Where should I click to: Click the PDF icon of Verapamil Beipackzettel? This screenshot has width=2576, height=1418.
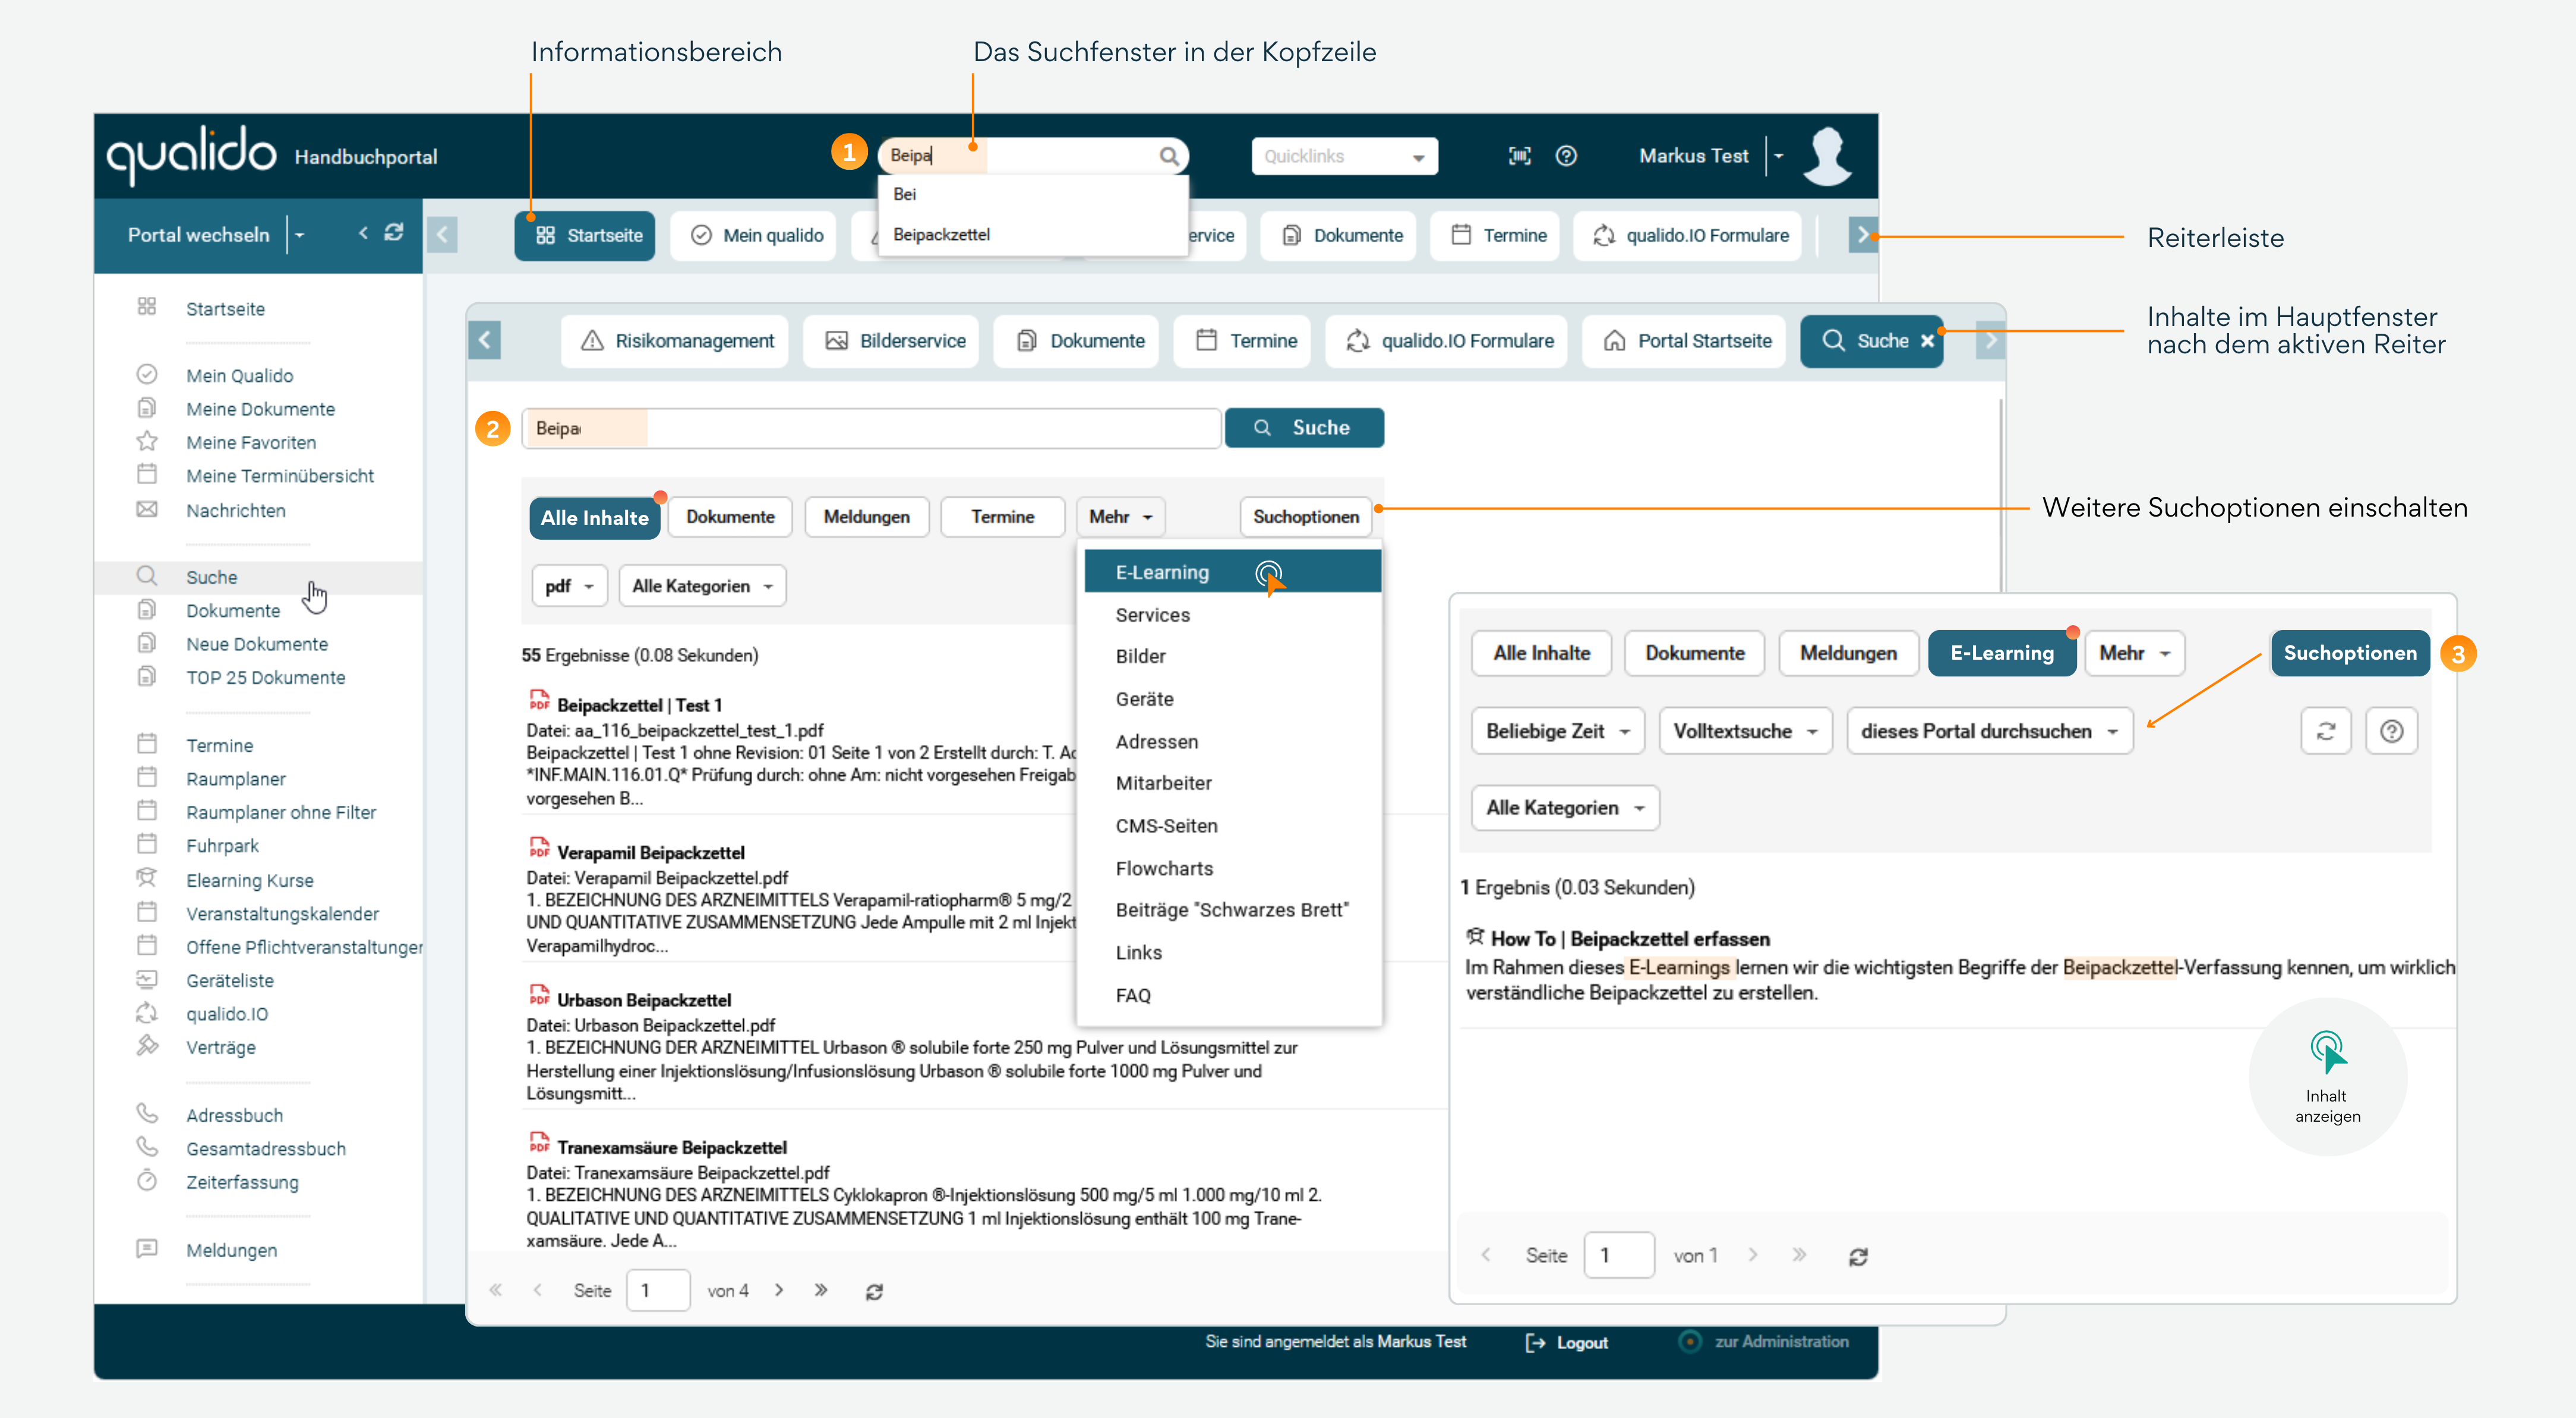pos(539,849)
